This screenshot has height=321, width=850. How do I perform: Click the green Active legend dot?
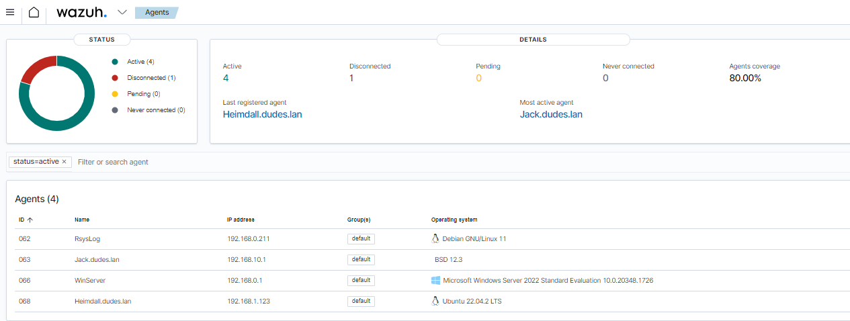(x=115, y=62)
